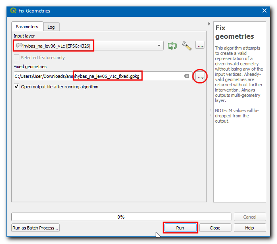Open Help for this algorithm
Viewport: 277px width, 244px height.
coord(250,228)
